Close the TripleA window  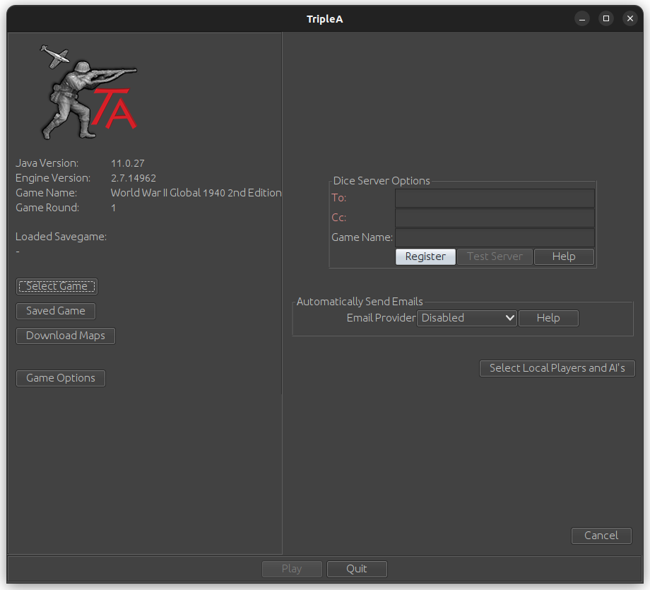click(x=630, y=18)
